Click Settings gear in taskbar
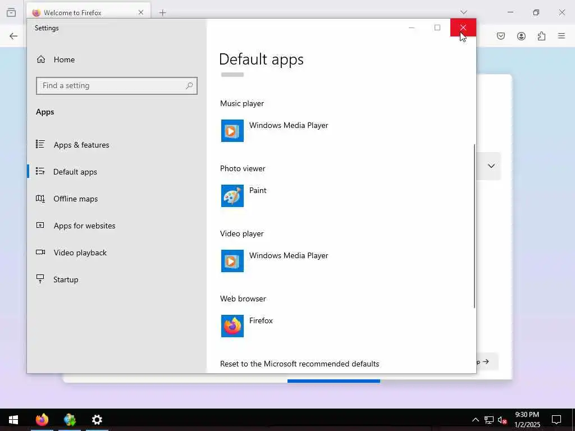575x431 pixels. [97, 420]
